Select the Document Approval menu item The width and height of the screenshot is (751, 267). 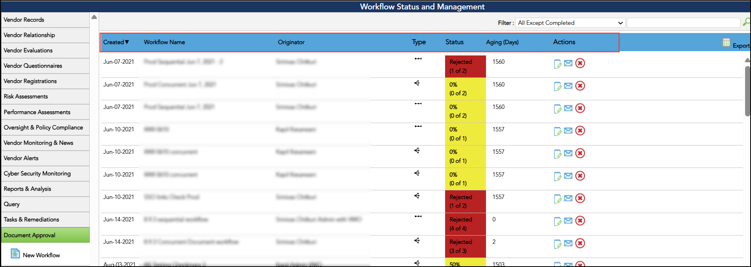[29, 235]
